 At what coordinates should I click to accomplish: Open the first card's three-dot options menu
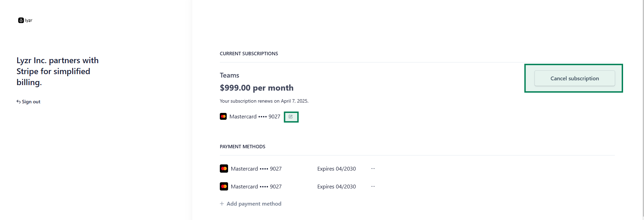[373, 169]
